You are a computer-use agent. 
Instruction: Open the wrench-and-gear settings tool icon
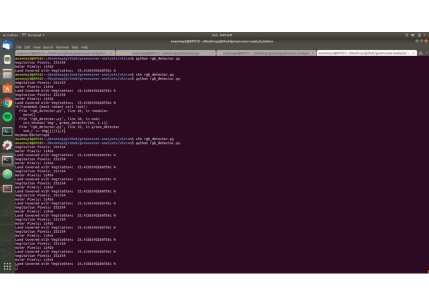click(7, 146)
